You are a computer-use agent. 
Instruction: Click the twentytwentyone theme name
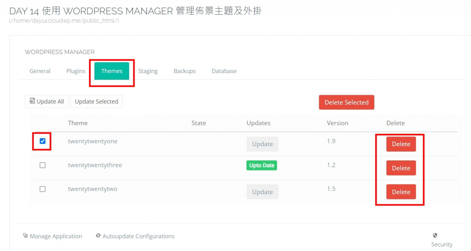click(92, 141)
